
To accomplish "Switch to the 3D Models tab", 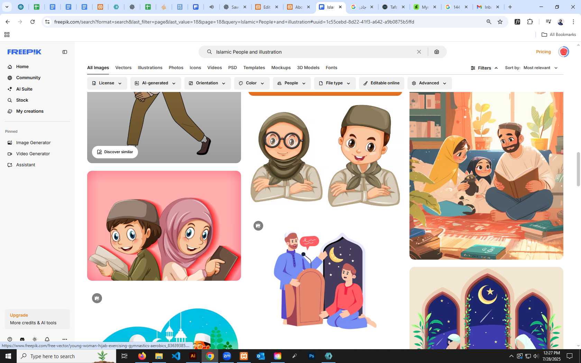I will [x=308, y=68].
